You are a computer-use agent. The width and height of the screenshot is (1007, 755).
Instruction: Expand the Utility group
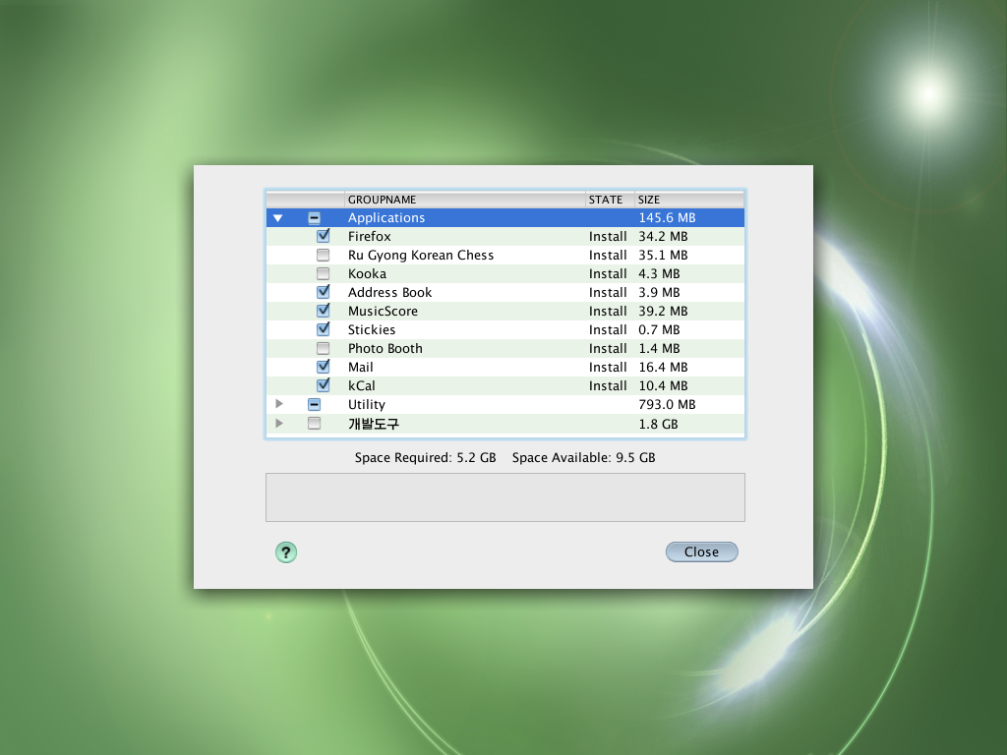tap(278, 404)
